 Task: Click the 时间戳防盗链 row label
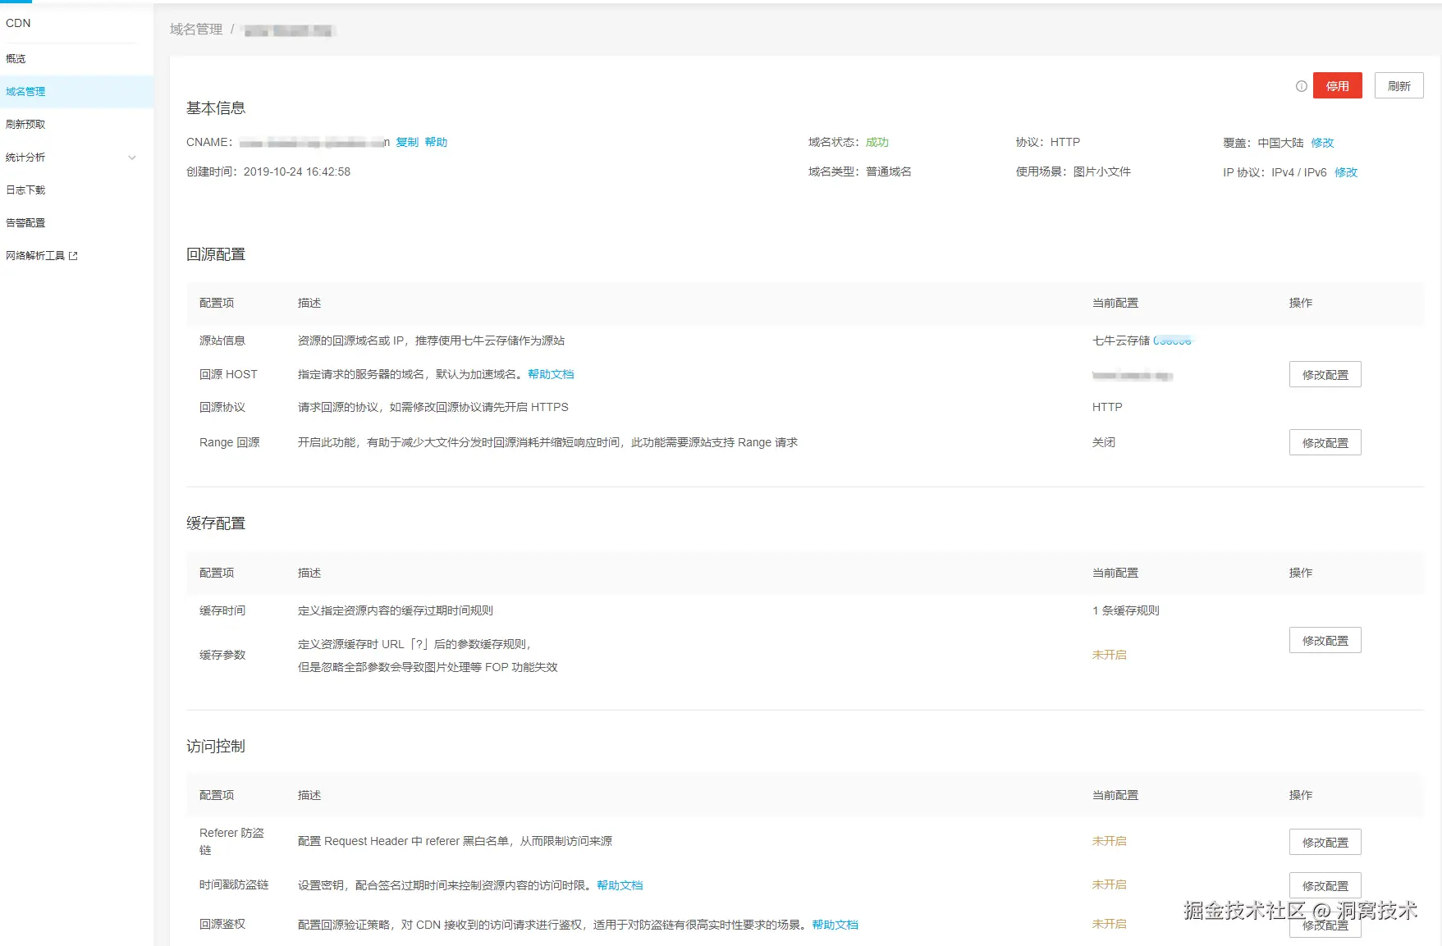click(x=234, y=884)
